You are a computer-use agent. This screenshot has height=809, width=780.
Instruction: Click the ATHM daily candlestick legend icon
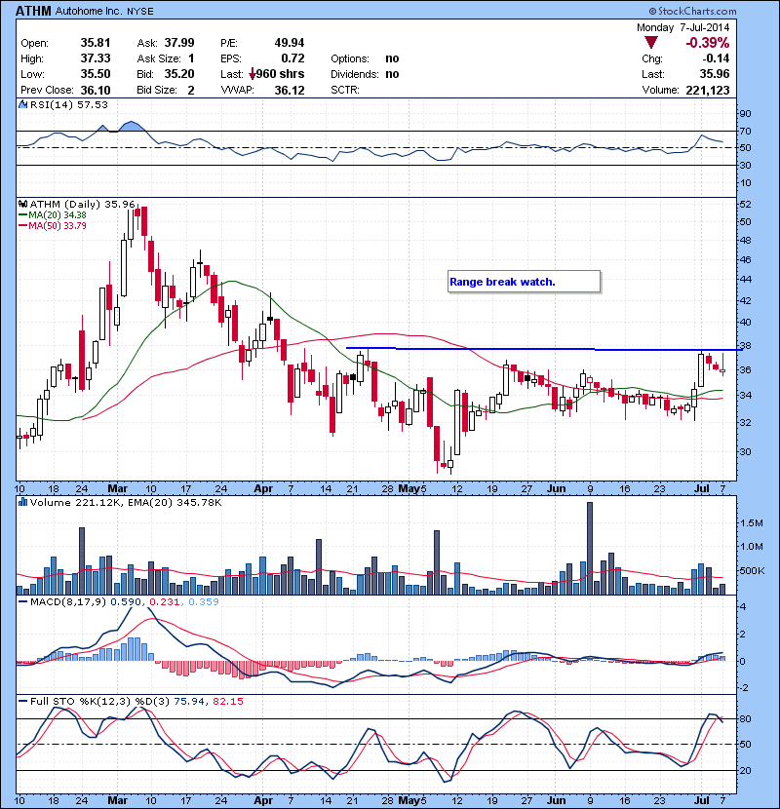point(22,204)
